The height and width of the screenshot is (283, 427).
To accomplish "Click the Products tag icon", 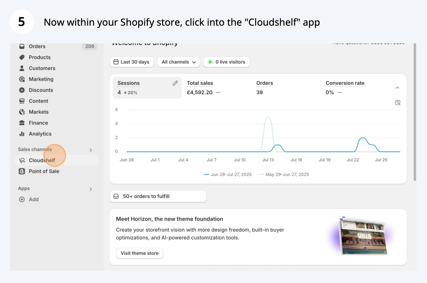I will (x=22, y=57).
